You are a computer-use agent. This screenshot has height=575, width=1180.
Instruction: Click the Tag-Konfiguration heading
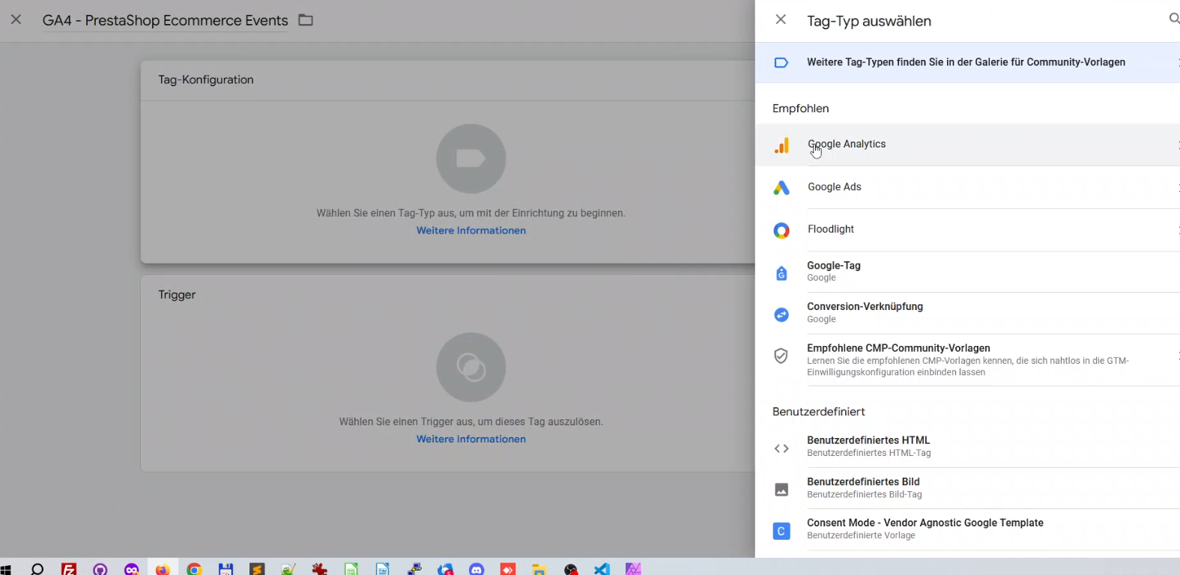pos(206,79)
